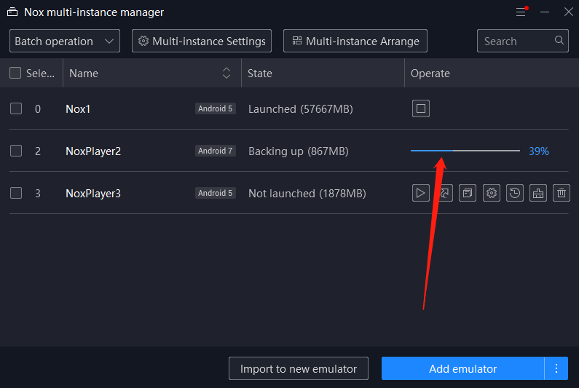
Task: Click the NoxPlayer2 backup progress bar
Action: pos(465,151)
